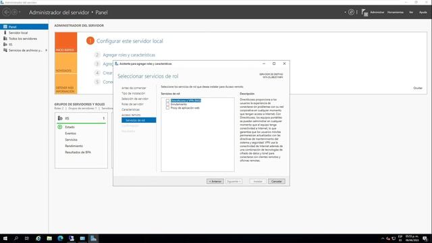Open Task View on taskbar

[27, 238]
